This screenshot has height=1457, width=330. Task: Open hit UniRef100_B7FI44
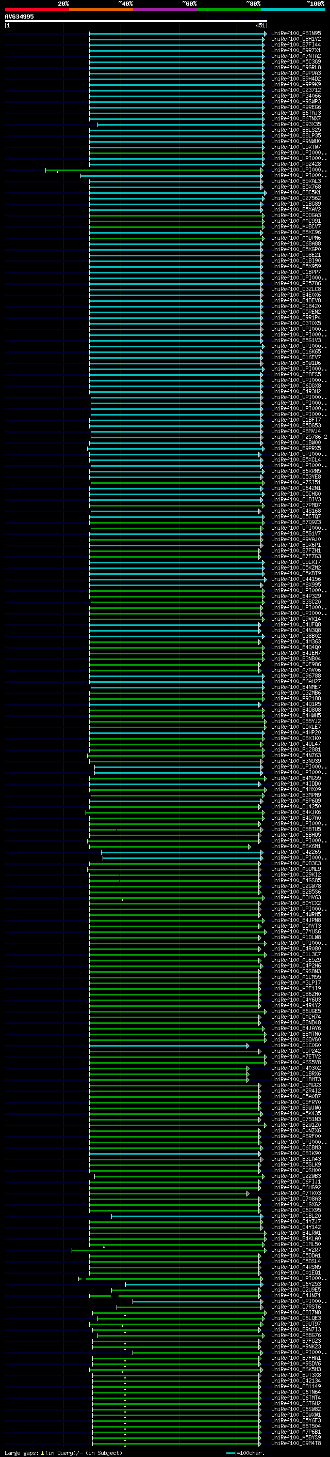pos(296,44)
